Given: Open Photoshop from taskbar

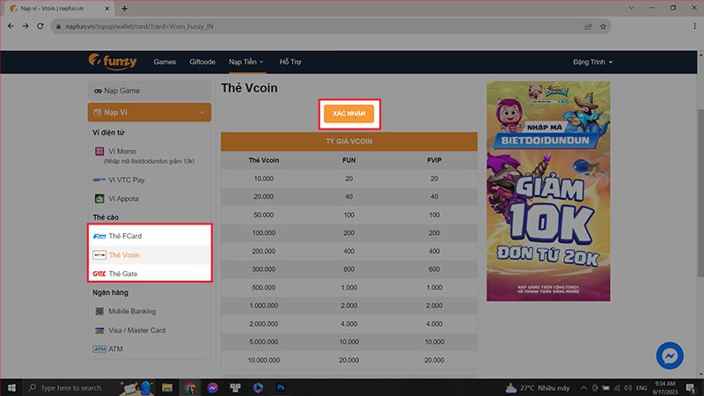Looking at the screenshot, I should click(x=281, y=387).
